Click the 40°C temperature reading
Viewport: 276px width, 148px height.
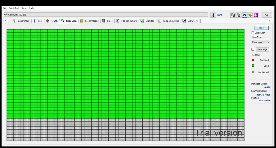click(219, 15)
